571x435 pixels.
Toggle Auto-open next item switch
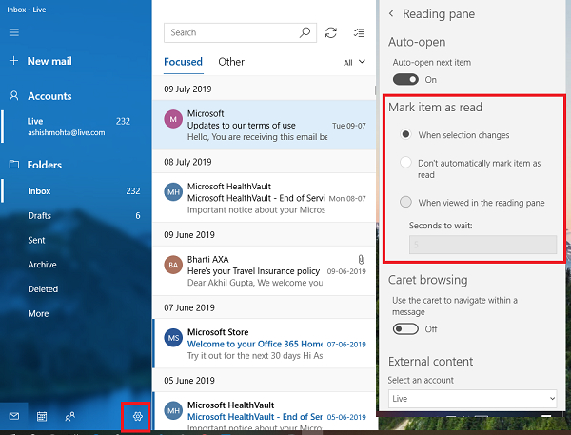[x=405, y=79]
